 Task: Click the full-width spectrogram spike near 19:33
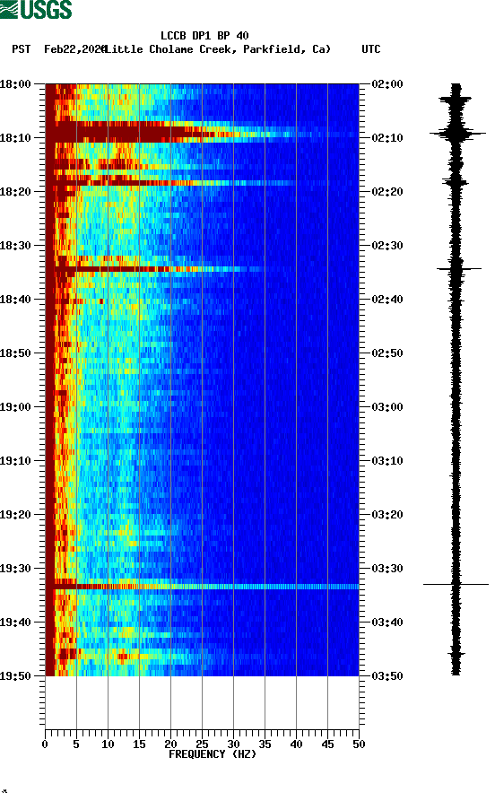point(202,587)
